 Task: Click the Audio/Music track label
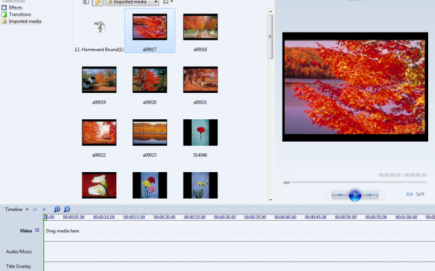click(19, 251)
